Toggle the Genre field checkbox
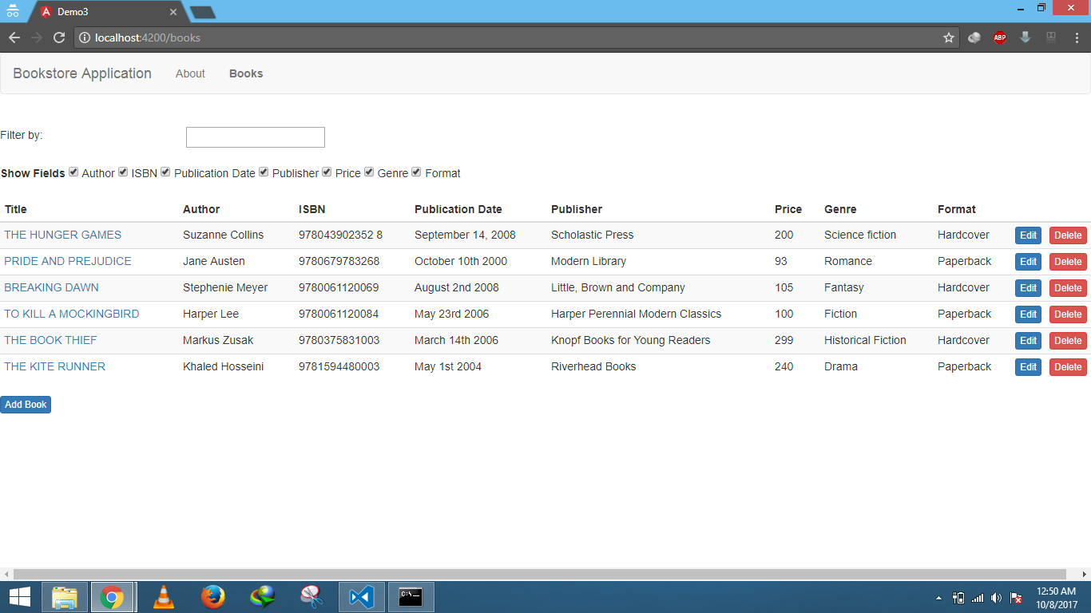Screen dimensions: 1091x613 pyautogui.click(x=369, y=172)
